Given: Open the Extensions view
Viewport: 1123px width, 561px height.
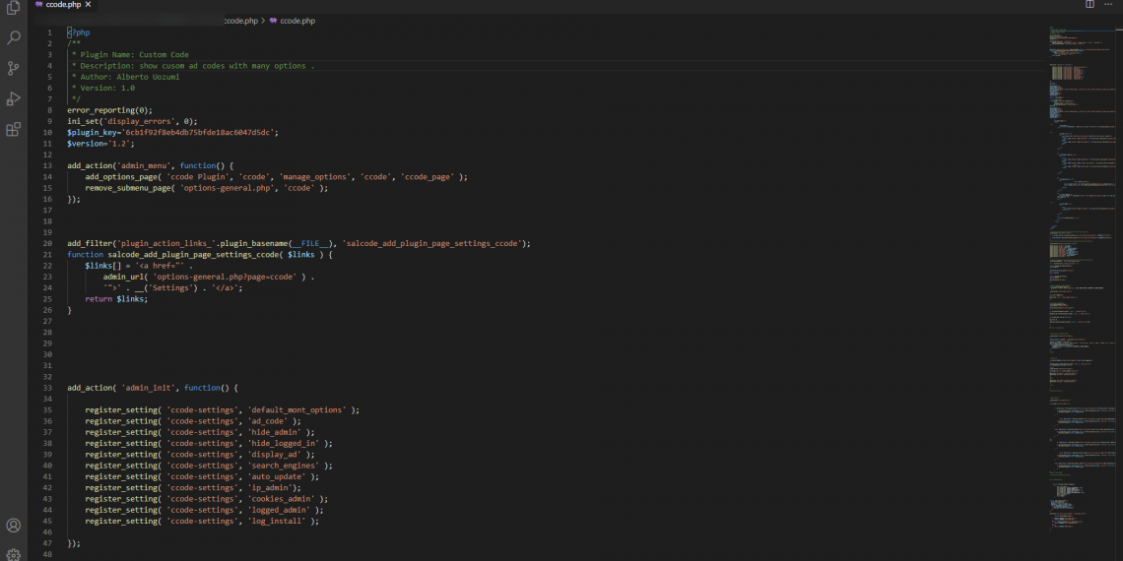Looking at the screenshot, I should 13,130.
